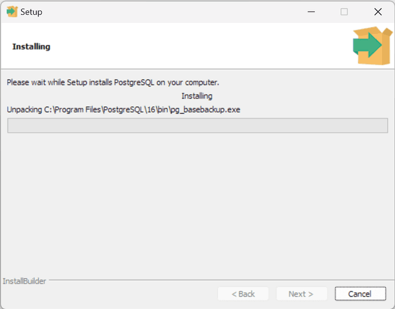This screenshot has height=309, width=395.
Task: Click the InstallBuilder label
Action: point(25,281)
